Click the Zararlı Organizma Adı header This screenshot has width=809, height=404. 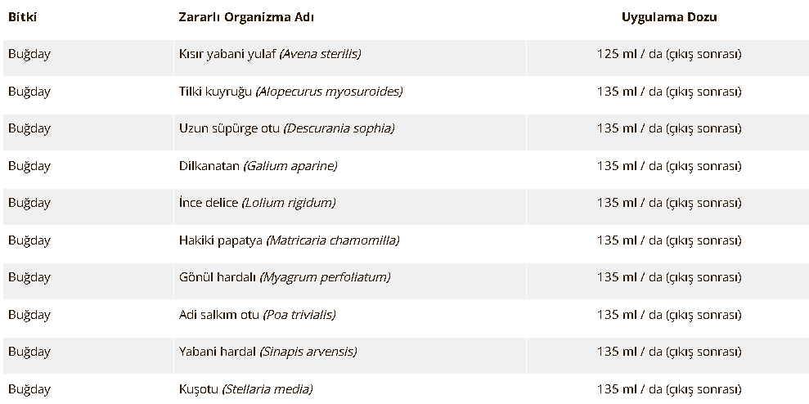pyautogui.click(x=246, y=16)
